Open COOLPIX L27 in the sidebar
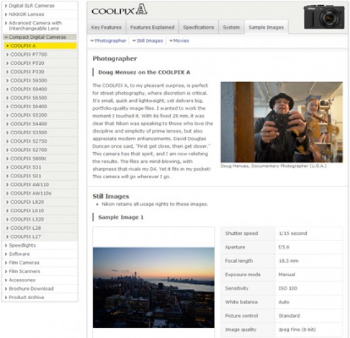The image size is (350, 338). click(x=40, y=237)
